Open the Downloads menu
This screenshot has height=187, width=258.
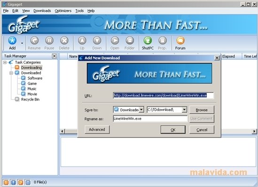click(42, 11)
